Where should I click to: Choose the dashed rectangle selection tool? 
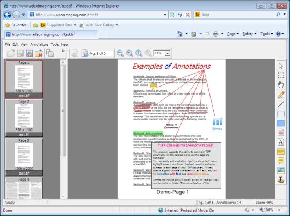coord(281,75)
